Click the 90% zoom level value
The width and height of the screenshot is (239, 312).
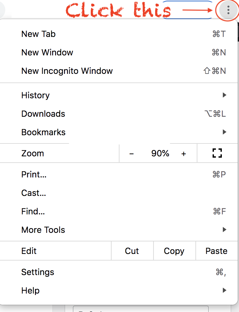point(160,153)
